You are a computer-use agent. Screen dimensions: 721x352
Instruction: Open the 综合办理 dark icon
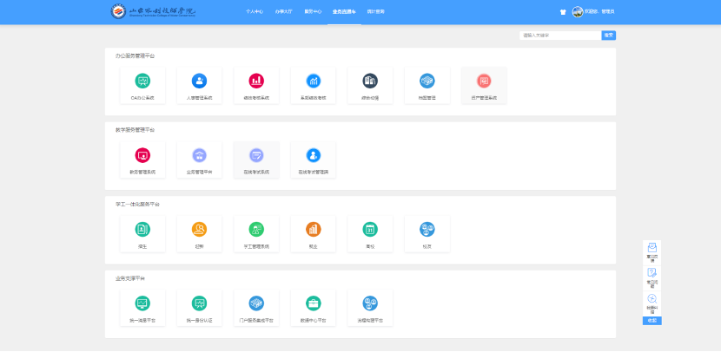(x=370, y=81)
